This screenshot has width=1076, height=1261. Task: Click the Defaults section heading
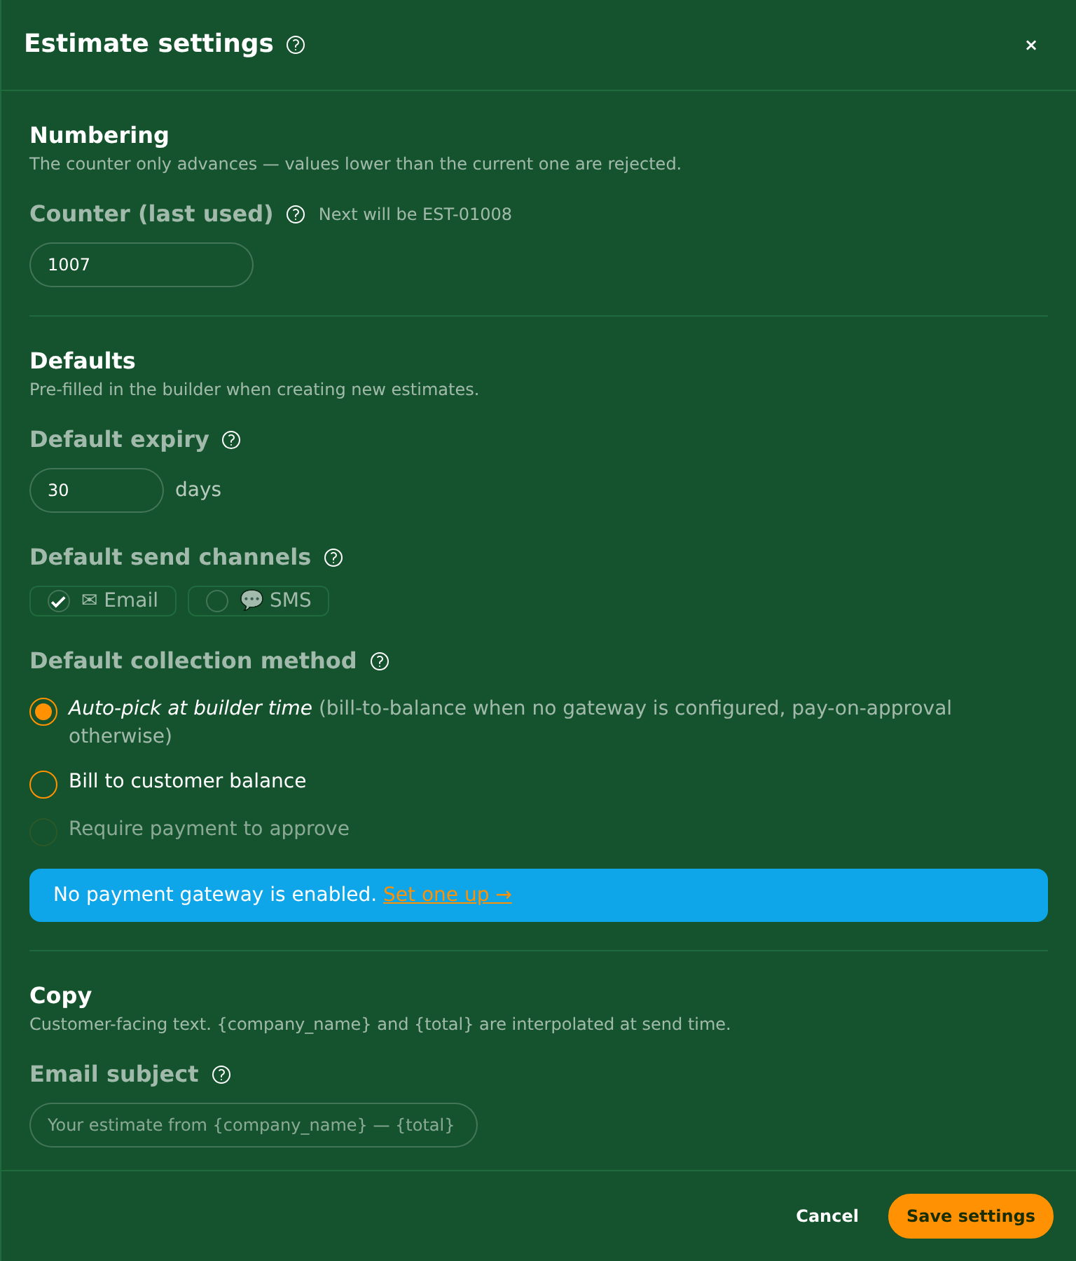pos(83,361)
